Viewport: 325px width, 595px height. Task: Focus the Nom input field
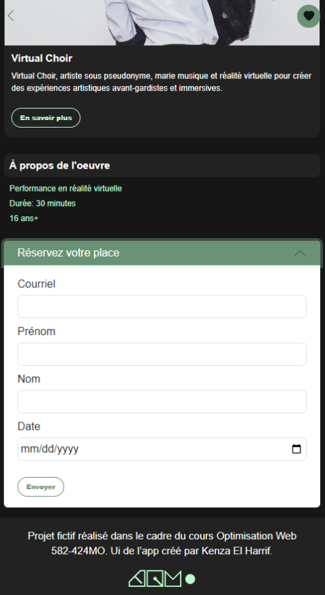[161, 401]
